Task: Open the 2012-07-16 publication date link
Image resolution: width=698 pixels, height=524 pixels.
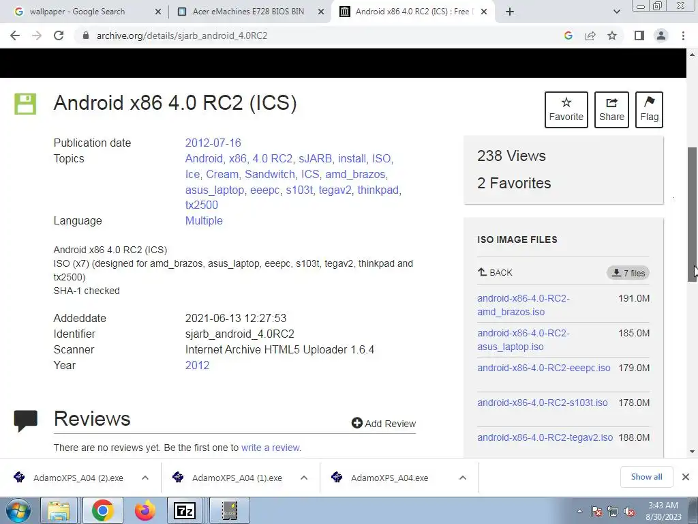Action: [x=213, y=143]
